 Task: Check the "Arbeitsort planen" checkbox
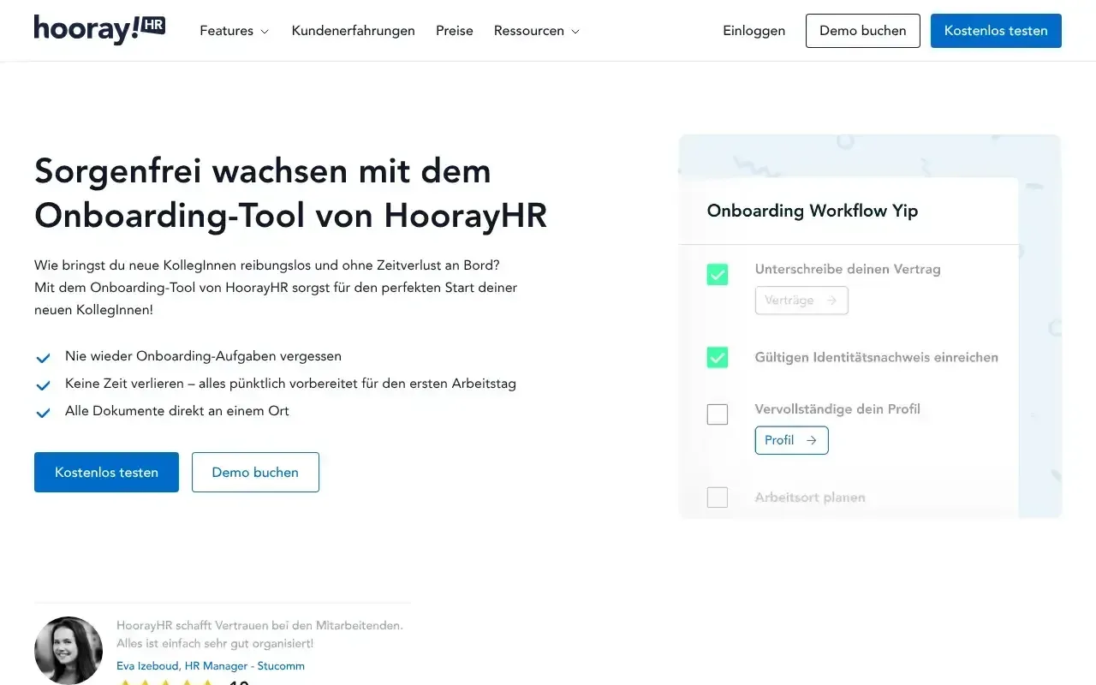717,497
